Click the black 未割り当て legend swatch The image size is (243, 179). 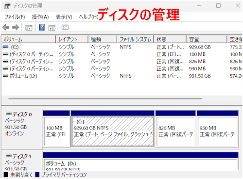[x=6, y=175]
